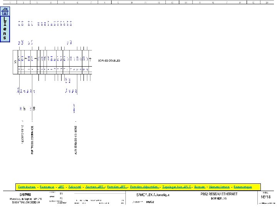Screen dimensions: 277x208
Task: Select the XS terminal strip header cell
Action: coord(15,62)
